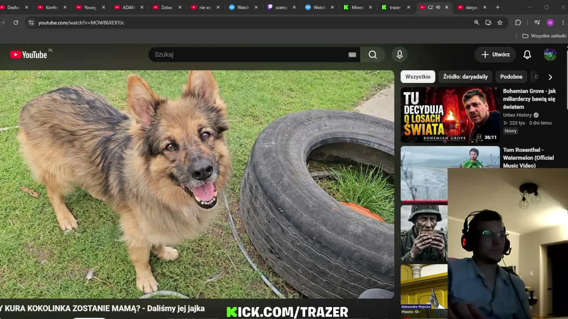Image resolution: width=568 pixels, height=319 pixels.
Task: View site information icon in address bar
Action: [x=31, y=23]
